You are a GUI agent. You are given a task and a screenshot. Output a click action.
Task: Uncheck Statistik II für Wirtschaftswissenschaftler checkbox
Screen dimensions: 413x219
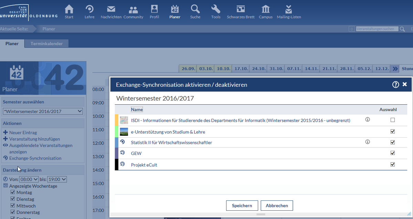pyautogui.click(x=393, y=142)
